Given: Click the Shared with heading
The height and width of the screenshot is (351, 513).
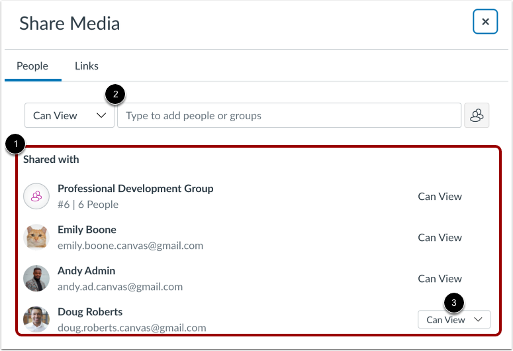Looking at the screenshot, I should tap(51, 160).
